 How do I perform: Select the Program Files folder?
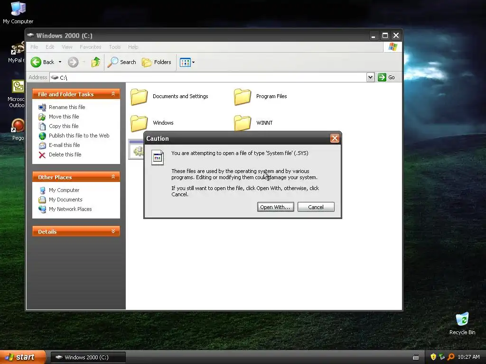[261, 97]
